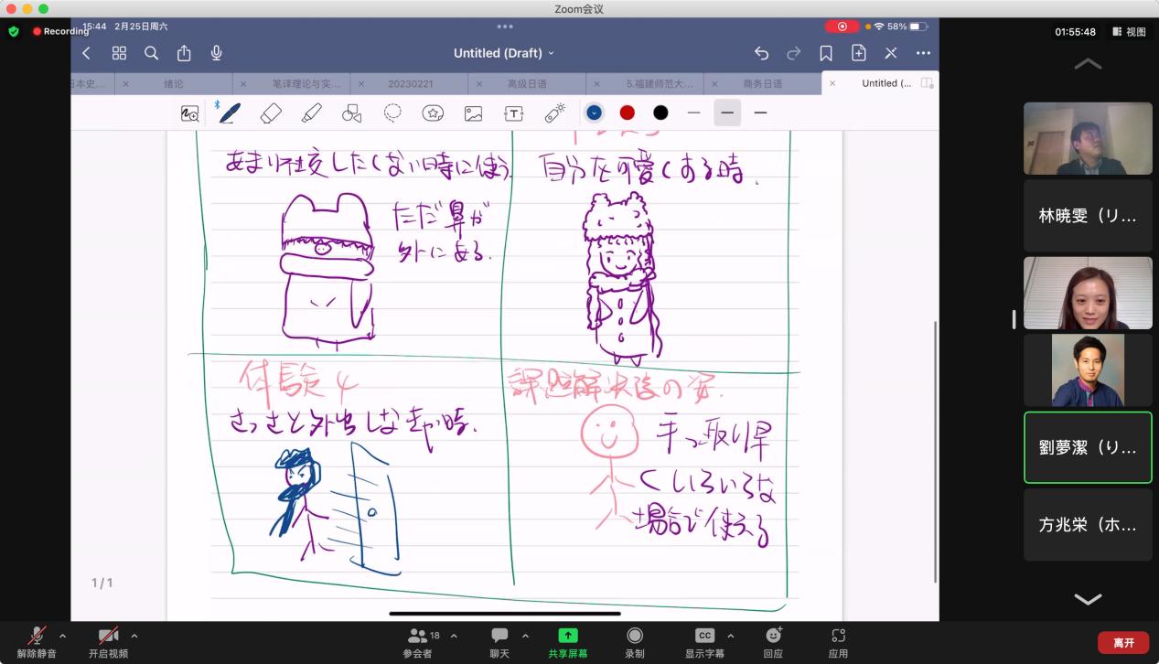Select the text box tool
Viewport: 1159px width, 664px height.
point(514,112)
